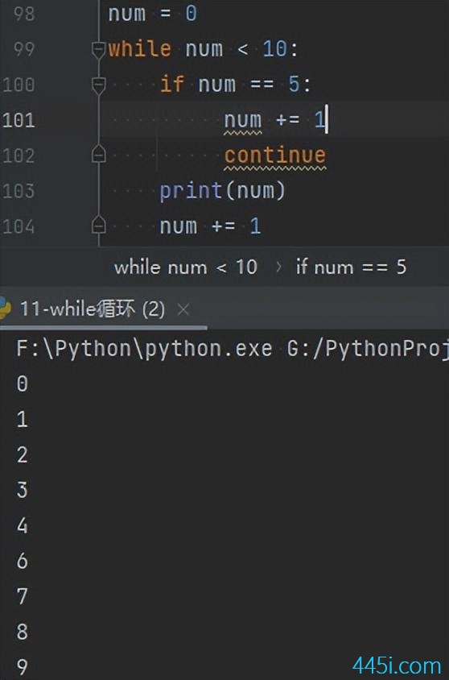Close the 11-while循环 (2) run tab
The width and height of the screenshot is (449, 680).
click(x=183, y=309)
